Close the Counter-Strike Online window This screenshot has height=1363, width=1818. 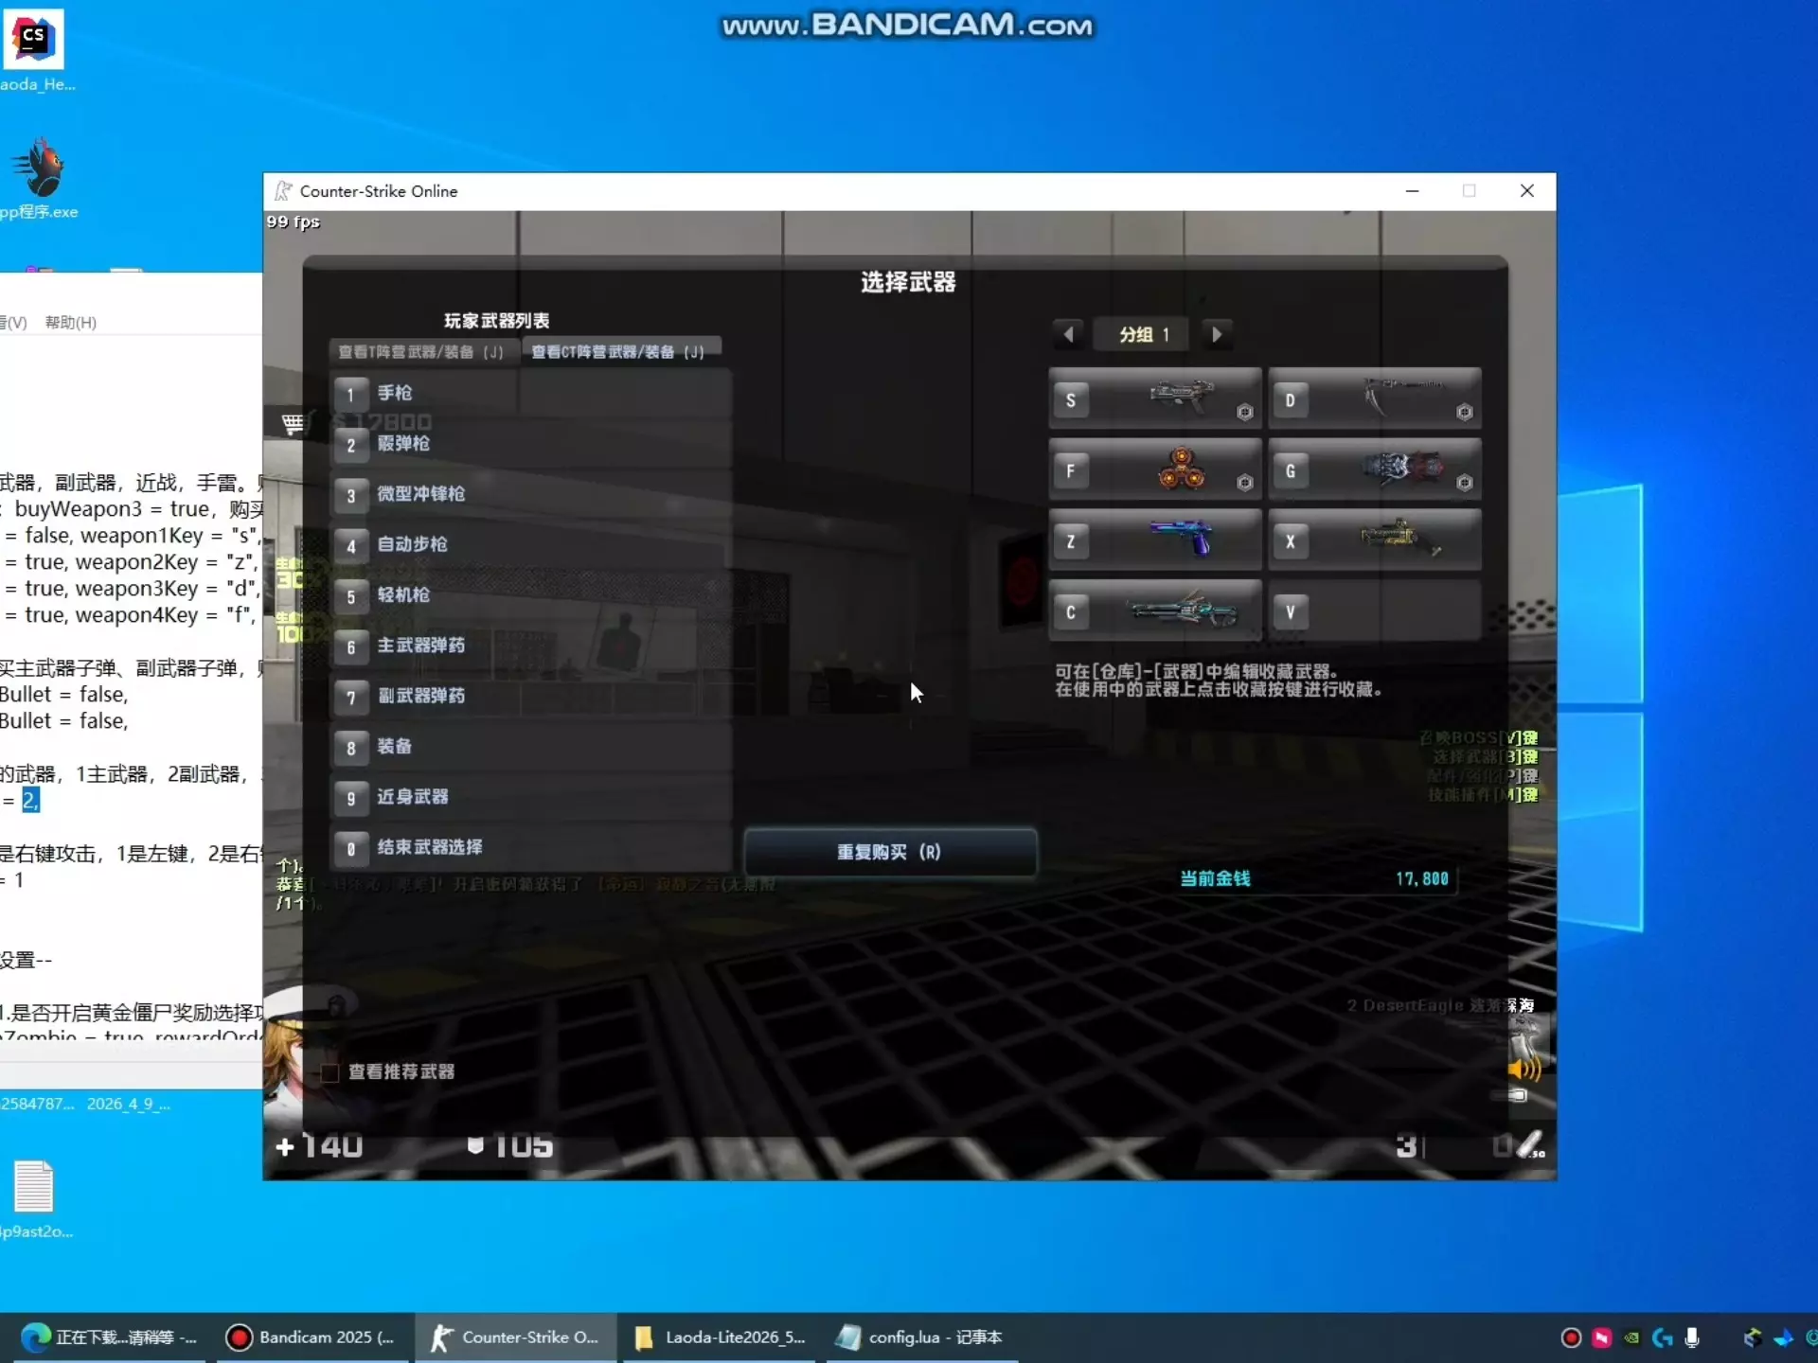[1526, 191]
